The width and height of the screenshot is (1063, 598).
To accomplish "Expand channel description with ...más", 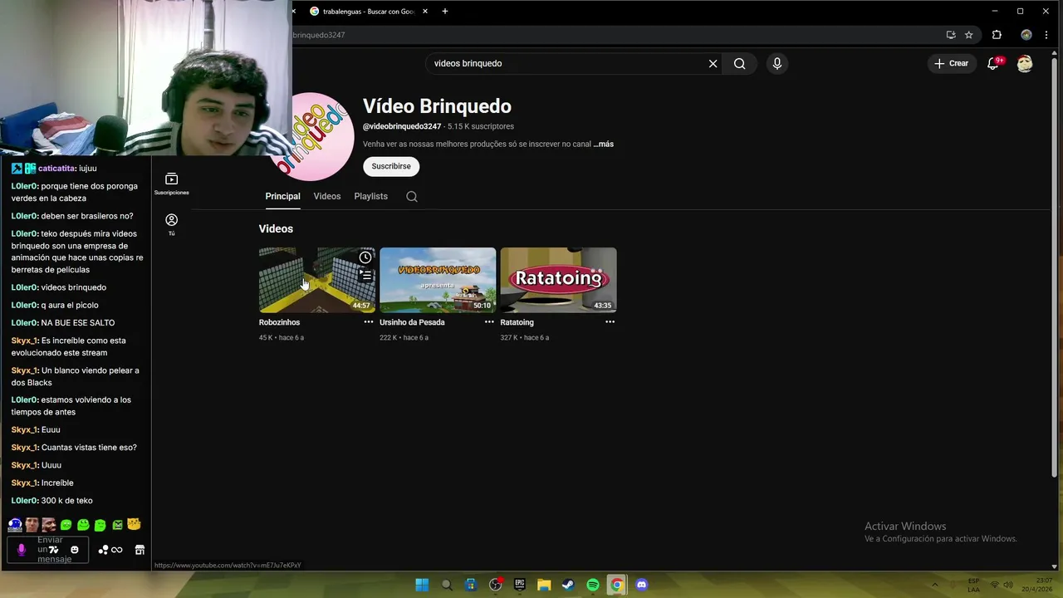I will click(x=604, y=144).
